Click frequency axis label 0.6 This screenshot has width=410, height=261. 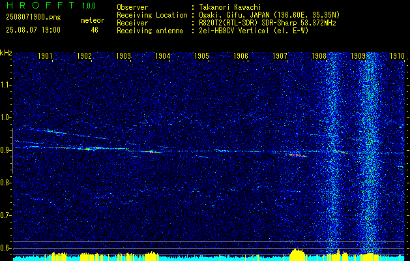tap(6, 248)
